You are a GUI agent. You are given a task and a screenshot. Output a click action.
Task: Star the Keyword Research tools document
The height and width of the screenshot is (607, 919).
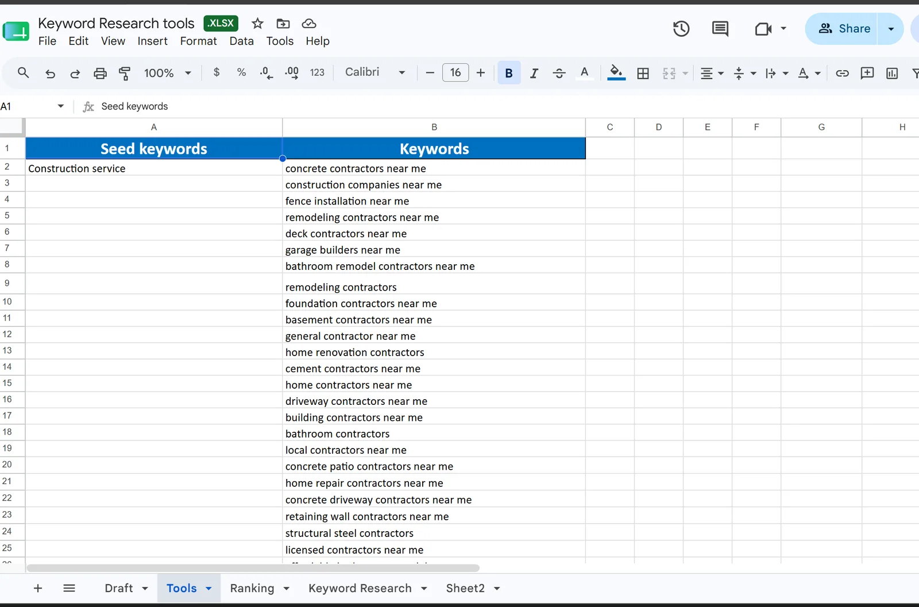click(x=257, y=24)
